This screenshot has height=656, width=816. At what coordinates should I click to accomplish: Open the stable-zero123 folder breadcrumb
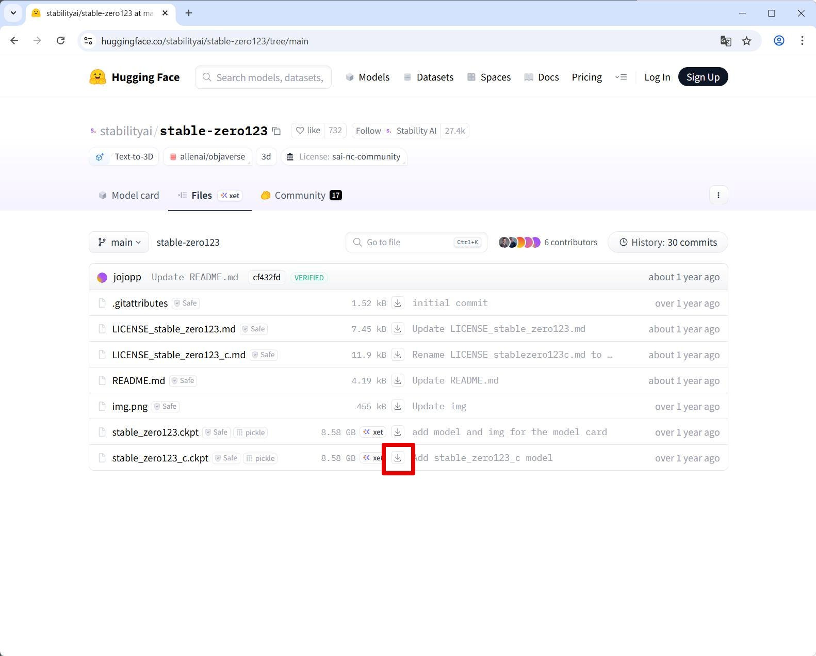click(x=188, y=242)
